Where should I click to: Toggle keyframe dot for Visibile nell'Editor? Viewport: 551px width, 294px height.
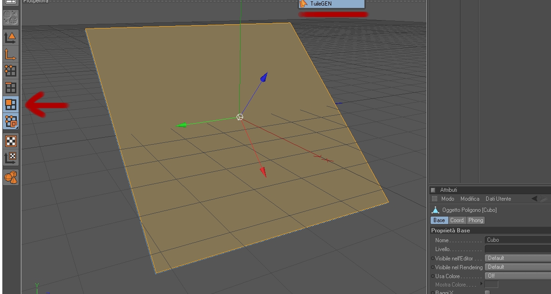click(433, 258)
